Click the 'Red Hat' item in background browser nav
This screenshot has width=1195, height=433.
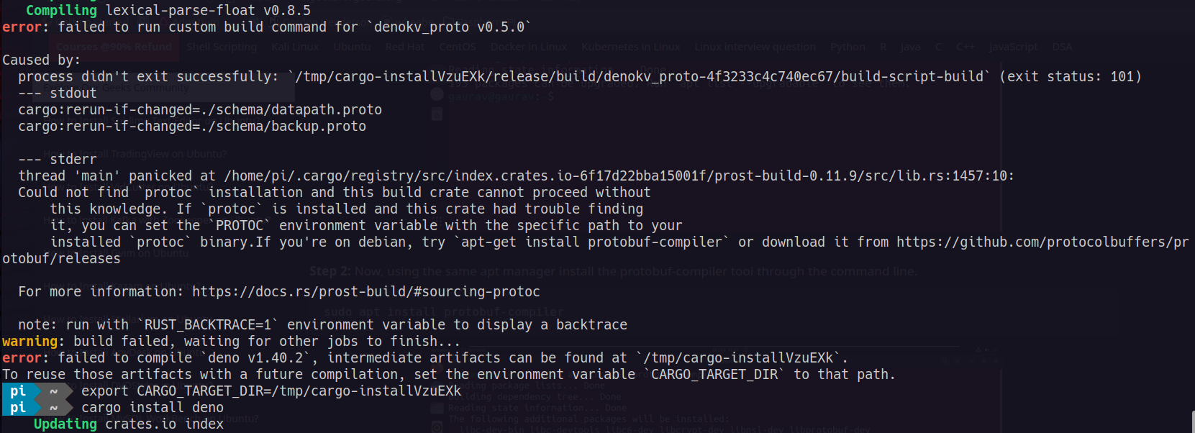404,47
